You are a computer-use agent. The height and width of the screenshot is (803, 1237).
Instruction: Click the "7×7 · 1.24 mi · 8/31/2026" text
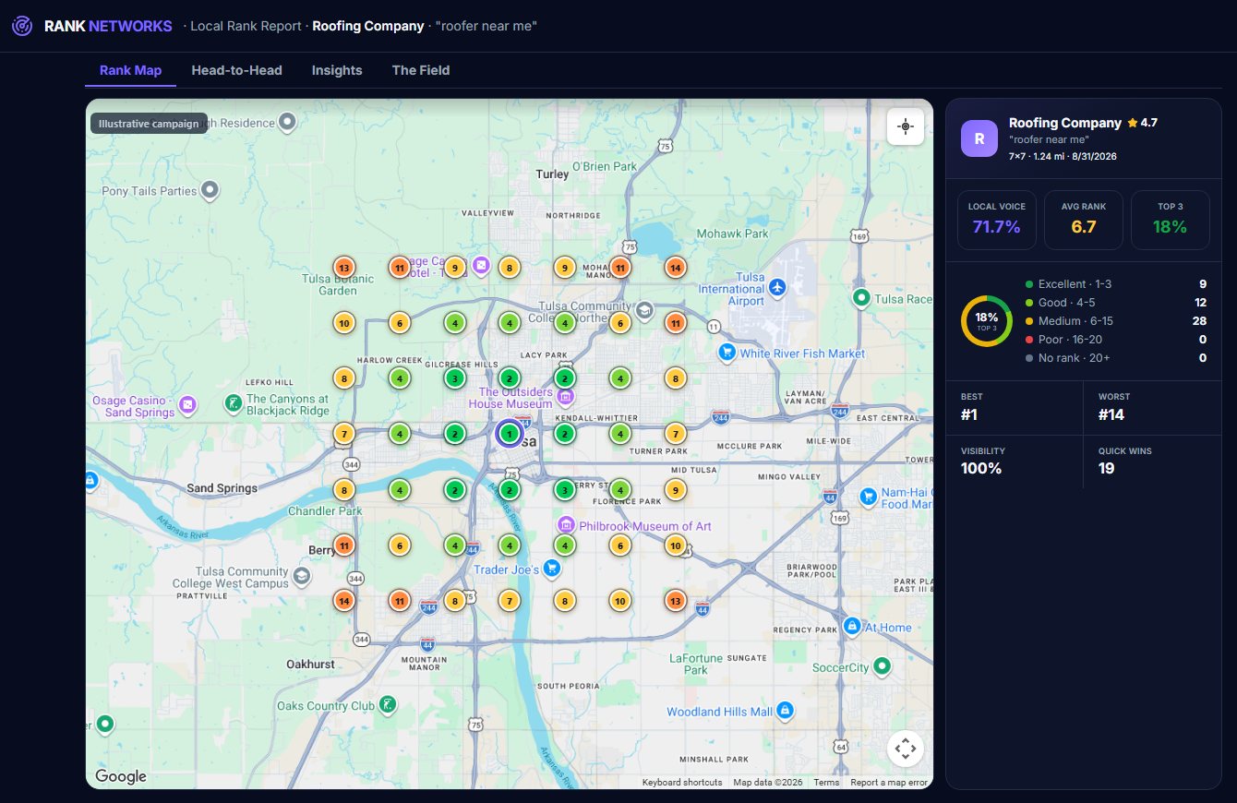pyautogui.click(x=1063, y=156)
